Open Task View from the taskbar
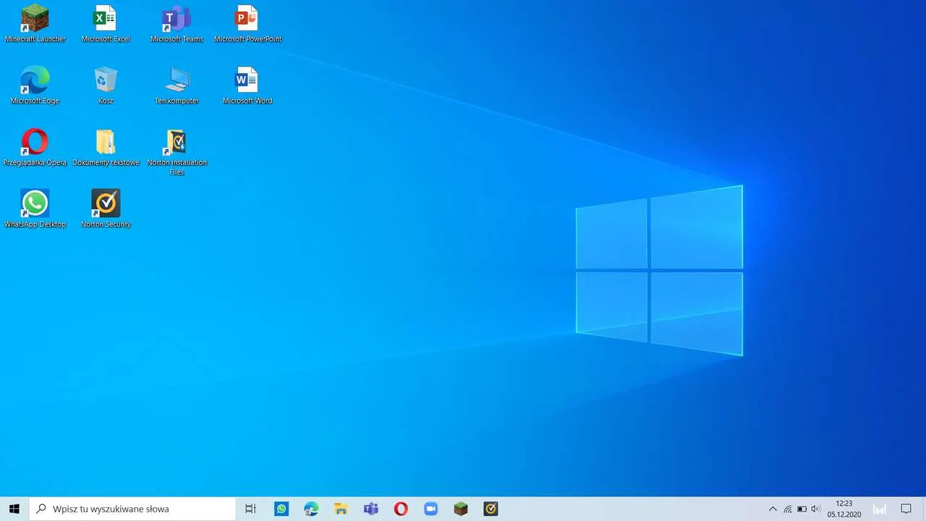This screenshot has height=521, width=926. [250, 509]
